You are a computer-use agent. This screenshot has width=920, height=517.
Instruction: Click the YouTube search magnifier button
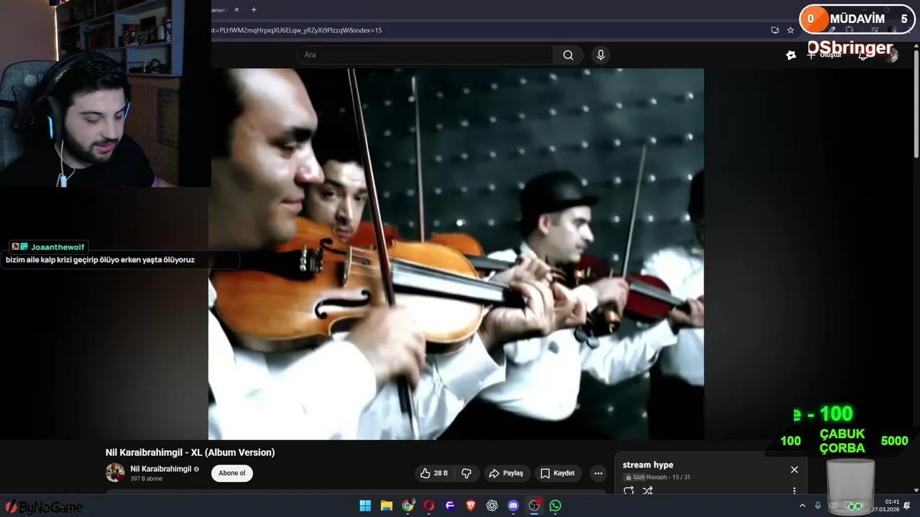pyautogui.click(x=568, y=55)
